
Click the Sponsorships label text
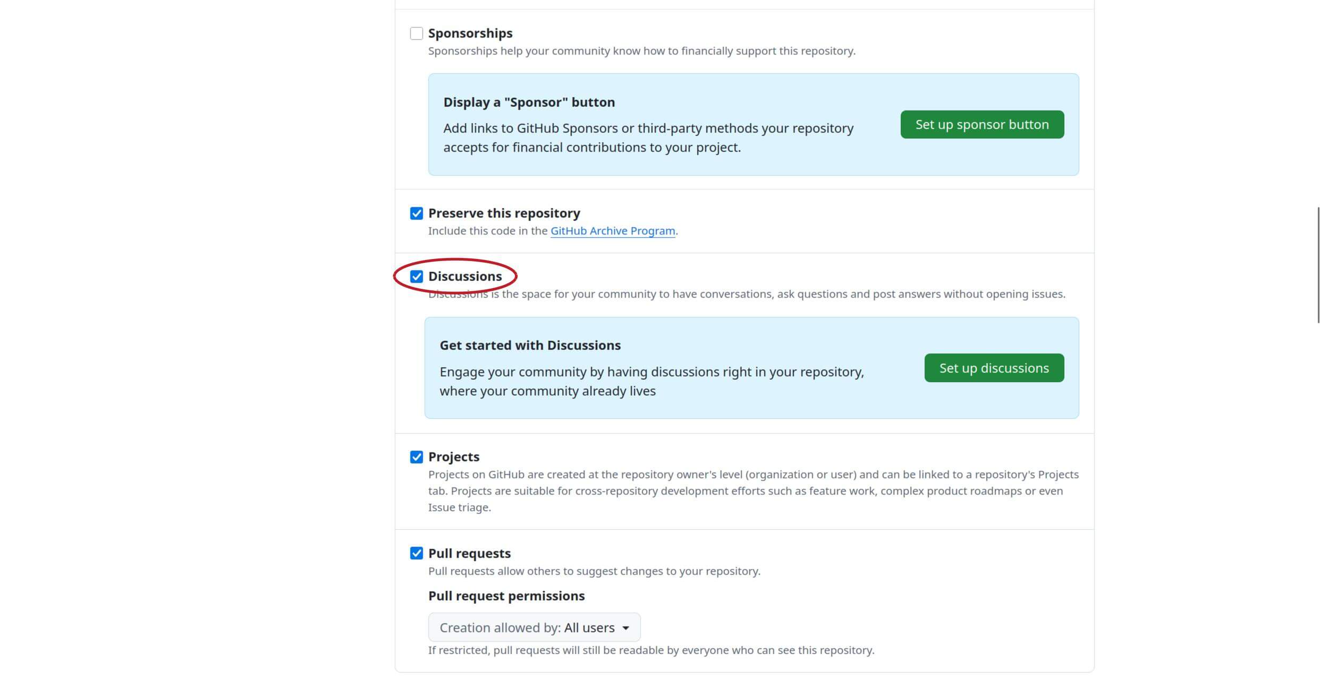point(470,33)
